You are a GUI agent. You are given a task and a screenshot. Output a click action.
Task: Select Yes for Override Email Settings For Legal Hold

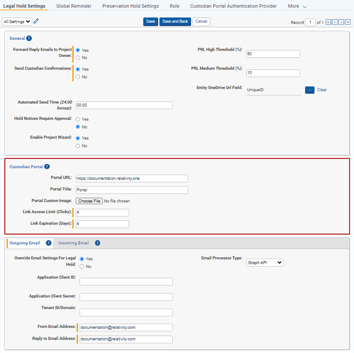[82, 259]
